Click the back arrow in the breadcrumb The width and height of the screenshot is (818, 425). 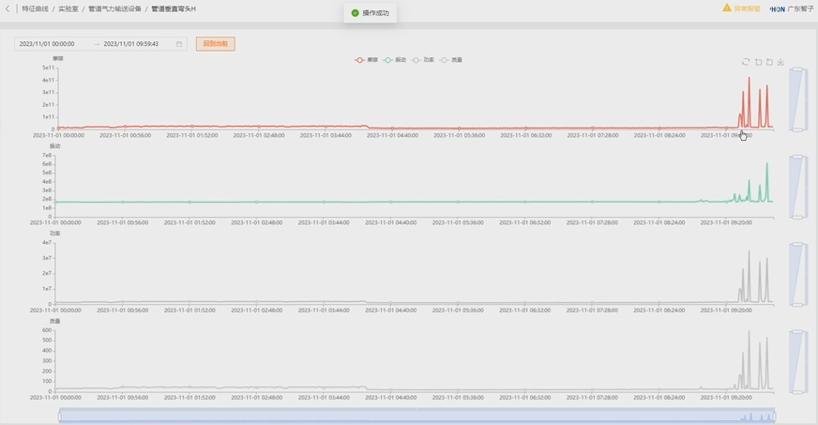pos(8,8)
